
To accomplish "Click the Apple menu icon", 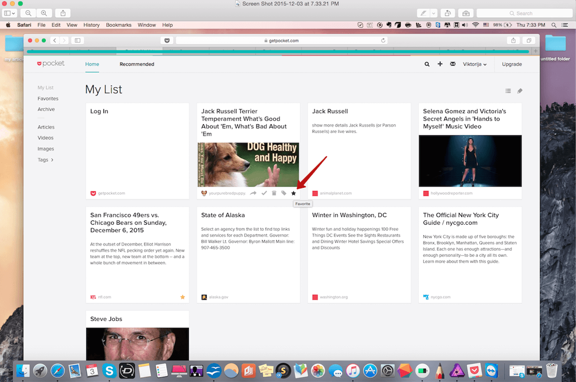I will coord(8,25).
